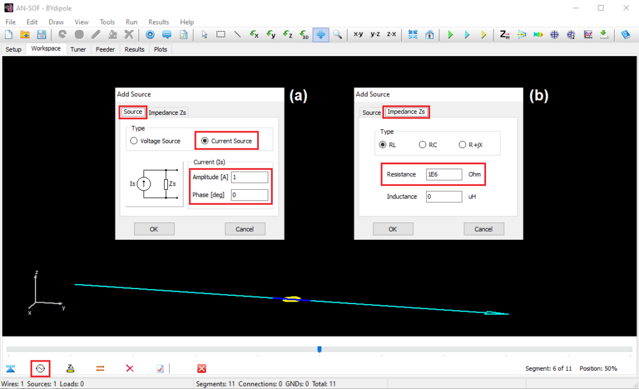Select the Voltage Source radio button
The width and height of the screenshot is (639, 389).
(134, 140)
